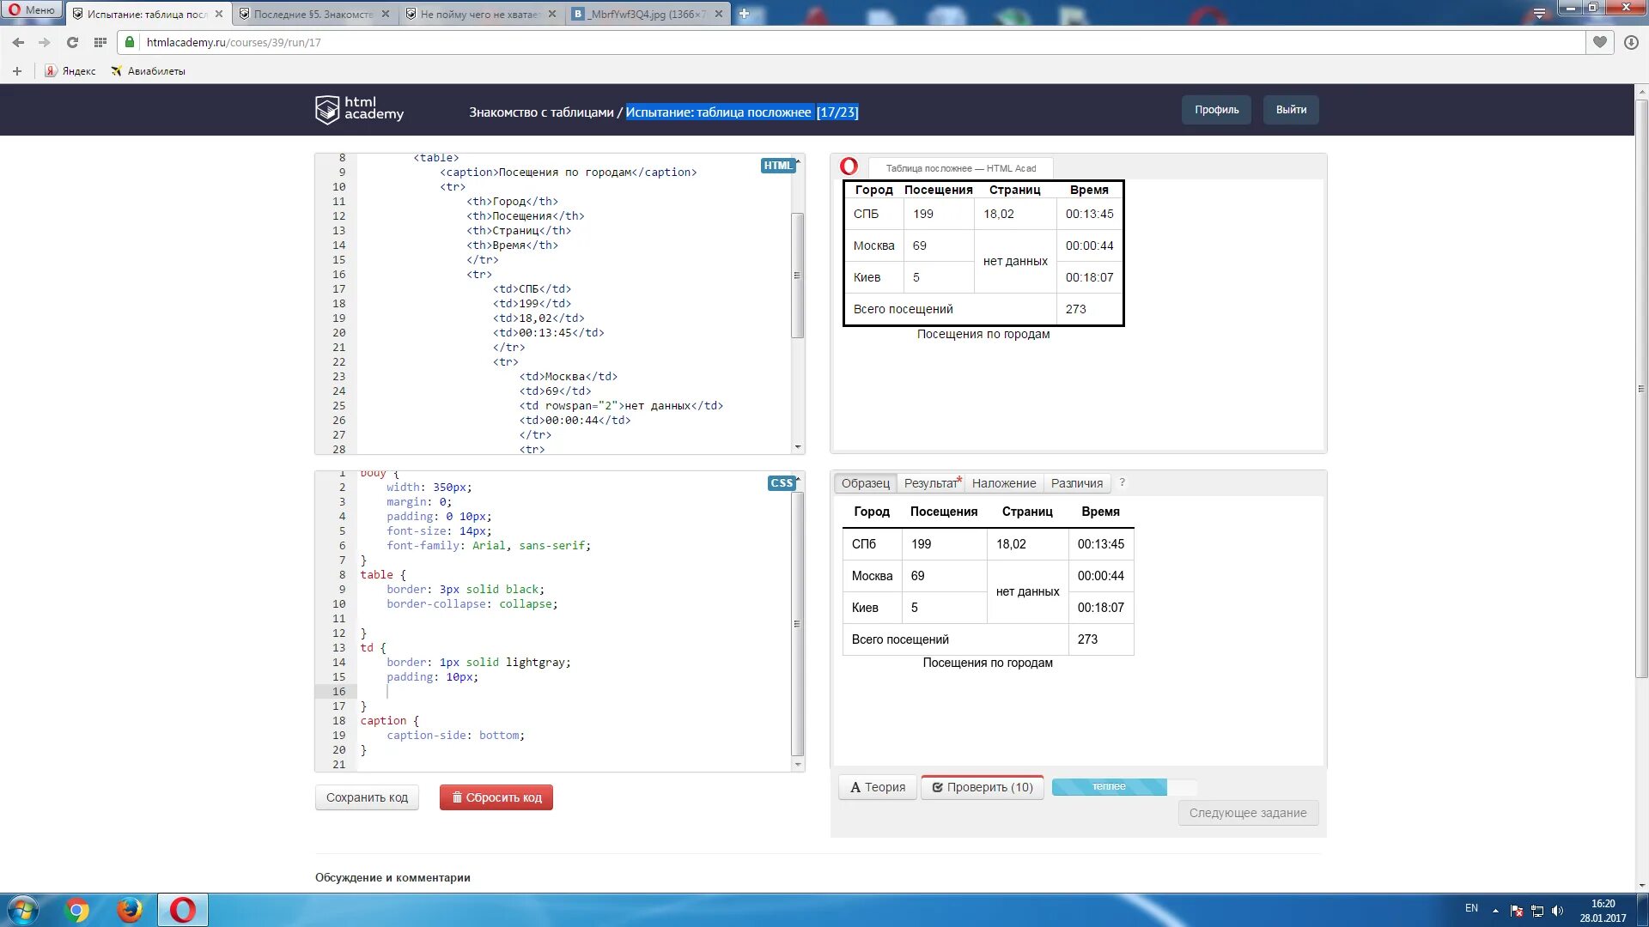
Task: Click the Сохранить код button
Action: click(367, 797)
